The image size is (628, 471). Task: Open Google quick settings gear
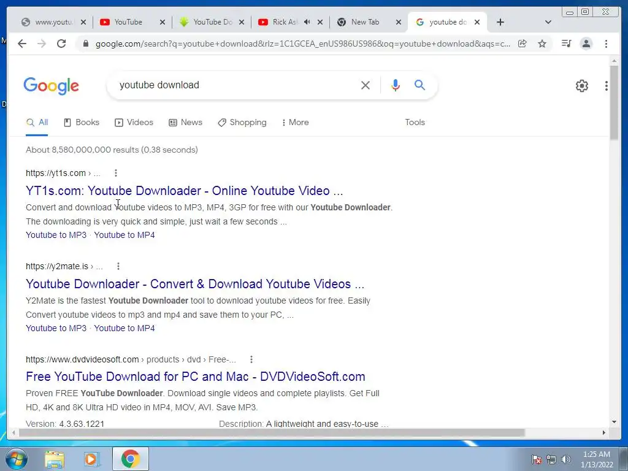[x=582, y=86]
